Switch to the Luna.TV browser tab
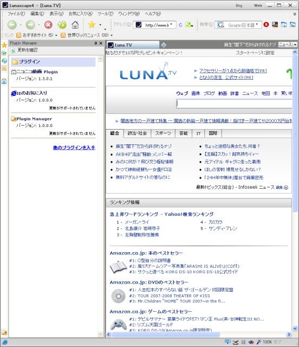Image resolution: width=299 pixels, height=347 pixels. click(133, 45)
